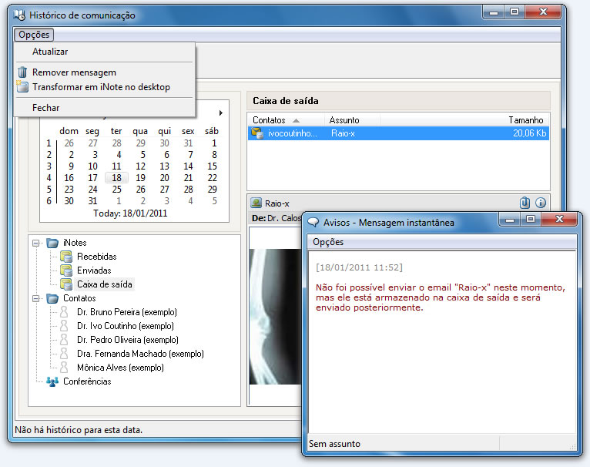The image size is (590, 467).
Task: Collapse the iNotes tree node
Action: coord(35,243)
